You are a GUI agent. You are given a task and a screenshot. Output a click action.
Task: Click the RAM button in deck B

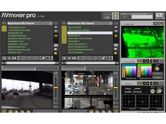click(x=86, y=58)
